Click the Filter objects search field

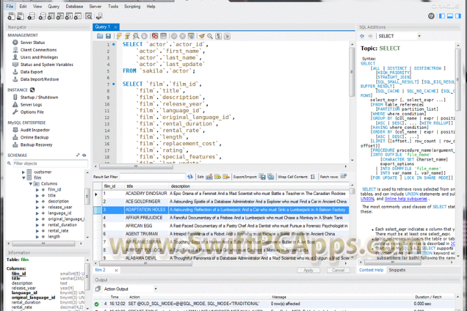51,163
